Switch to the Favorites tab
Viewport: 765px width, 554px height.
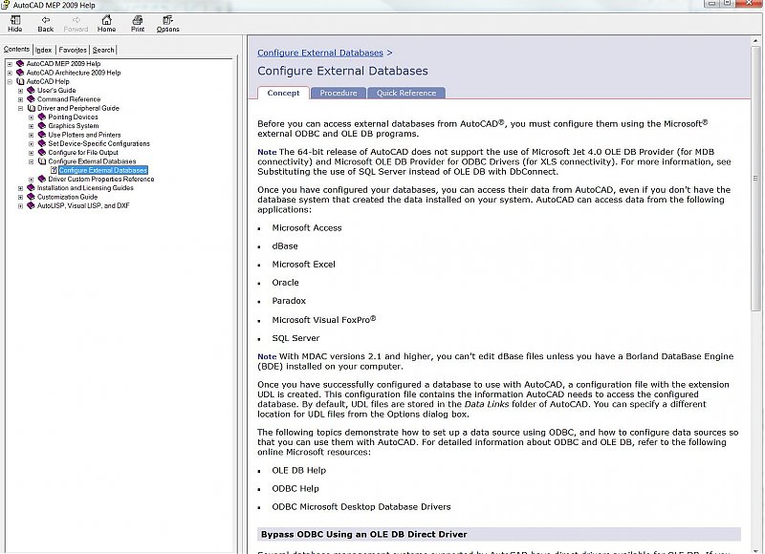tap(73, 50)
